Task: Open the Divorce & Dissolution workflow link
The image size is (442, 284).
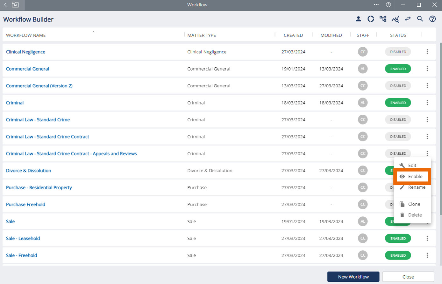Action: click(x=29, y=171)
